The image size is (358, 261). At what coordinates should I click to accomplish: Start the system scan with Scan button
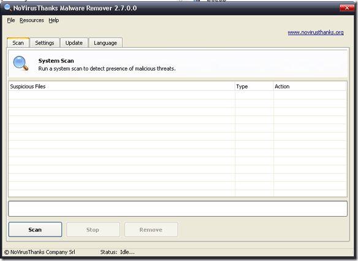[x=35, y=230]
